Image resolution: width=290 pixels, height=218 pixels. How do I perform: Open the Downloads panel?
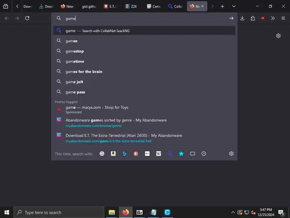click(x=242, y=18)
